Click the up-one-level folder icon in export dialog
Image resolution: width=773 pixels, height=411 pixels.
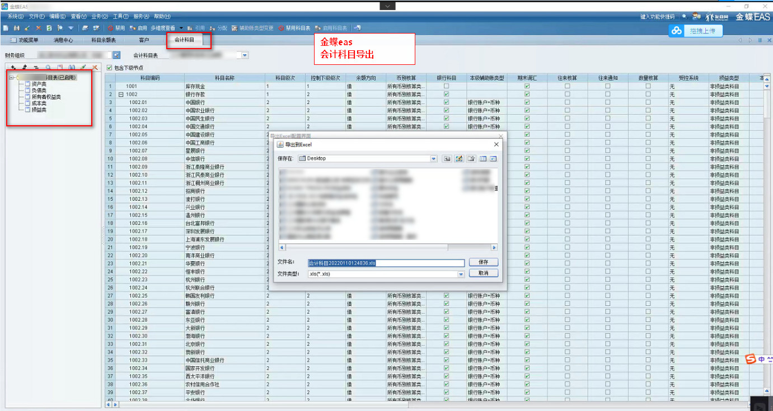click(447, 159)
